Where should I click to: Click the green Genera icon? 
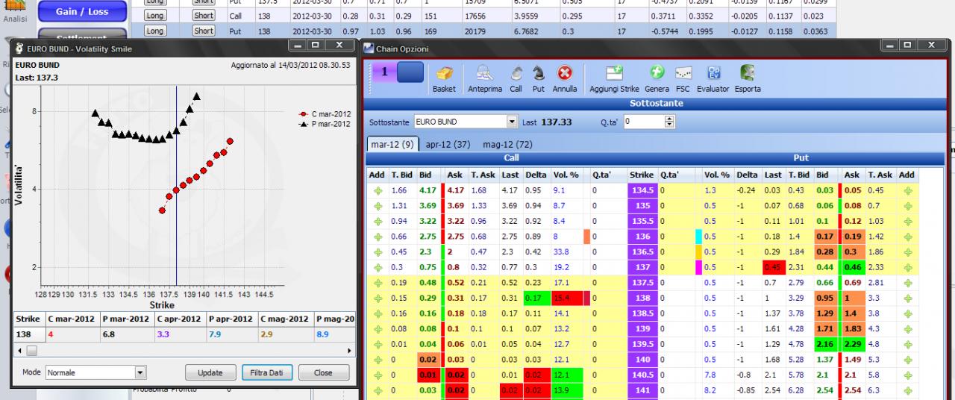pos(657,74)
